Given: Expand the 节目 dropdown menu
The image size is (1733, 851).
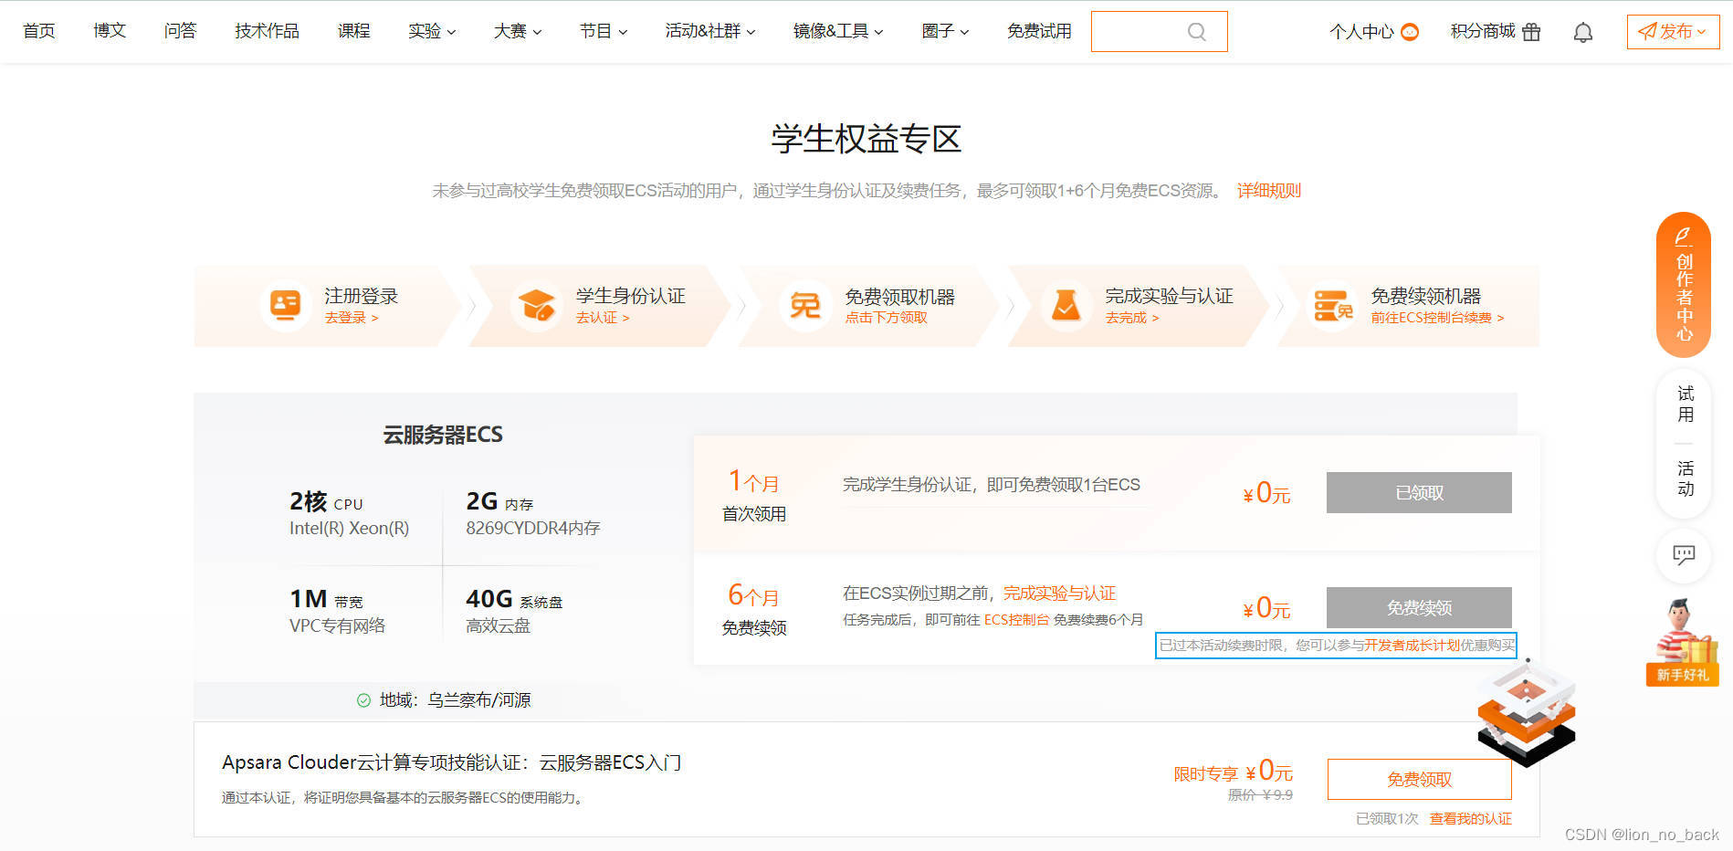Looking at the screenshot, I should click(x=604, y=31).
